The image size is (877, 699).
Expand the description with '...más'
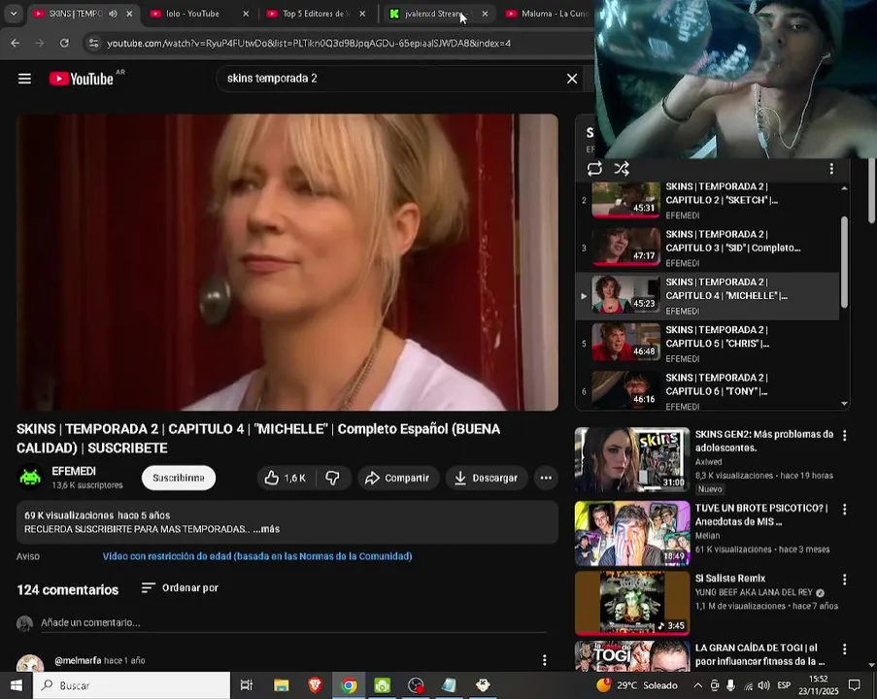click(266, 529)
